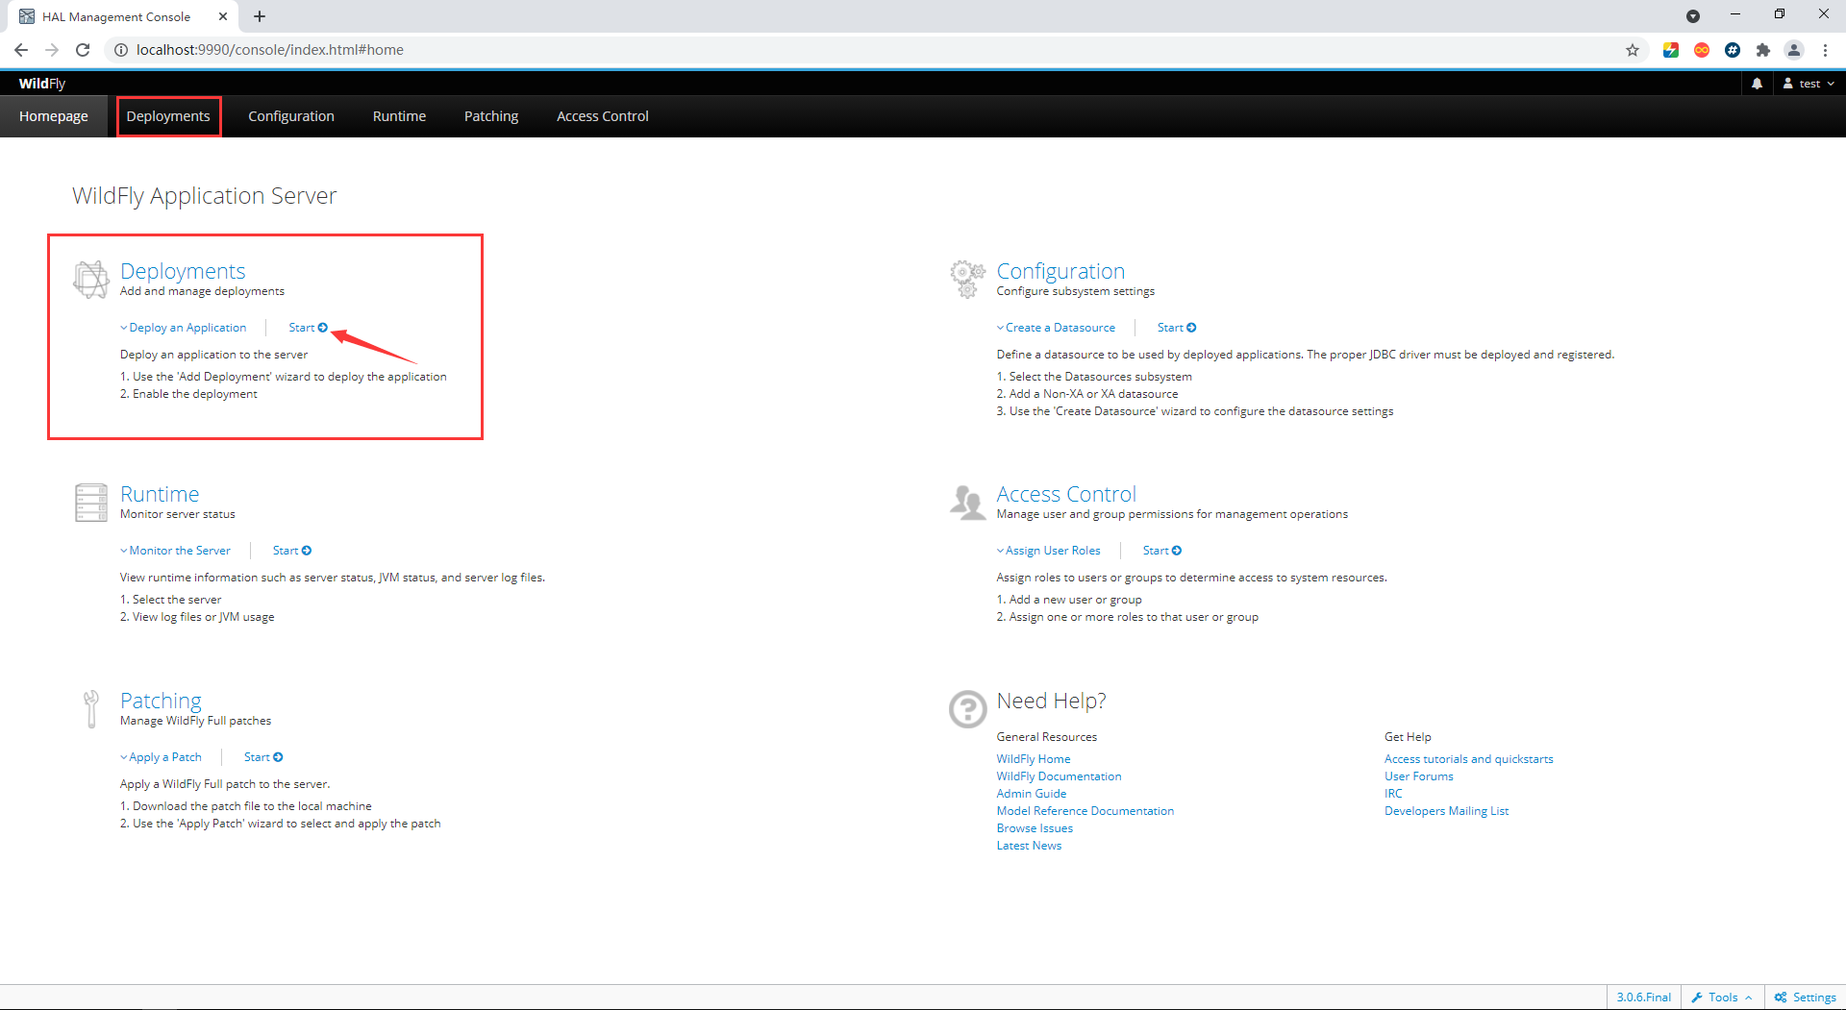
Task: Start the Apply a Patch task
Action: [263, 757]
